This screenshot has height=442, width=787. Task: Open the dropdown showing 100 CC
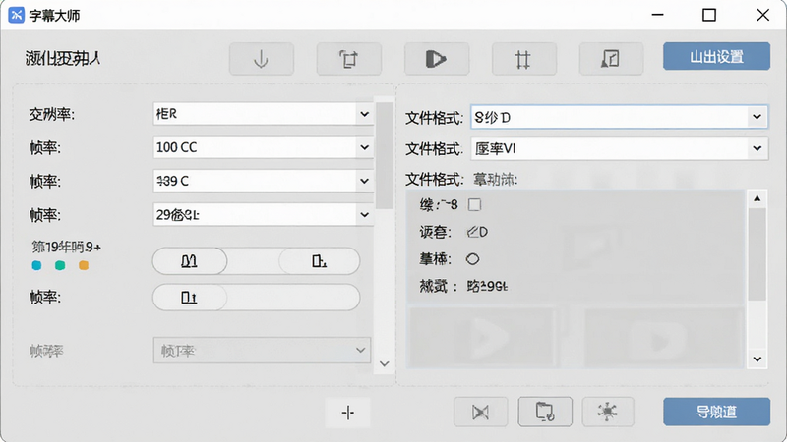click(263, 147)
